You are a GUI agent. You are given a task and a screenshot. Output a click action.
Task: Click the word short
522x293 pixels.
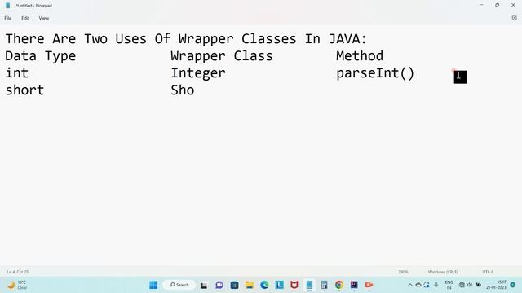(24, 90)
